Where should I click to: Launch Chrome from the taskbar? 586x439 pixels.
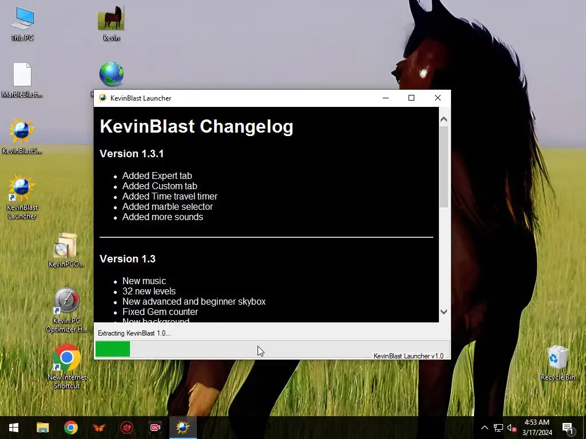[x=70, y=428]
